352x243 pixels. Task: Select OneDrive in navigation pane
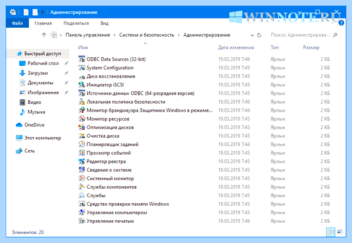click(34, 125)
